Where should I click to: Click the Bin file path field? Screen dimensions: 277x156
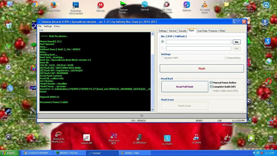point(199,42)
